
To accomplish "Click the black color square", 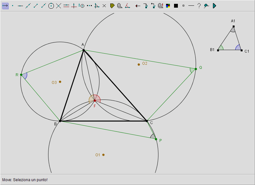I will 176,6.
